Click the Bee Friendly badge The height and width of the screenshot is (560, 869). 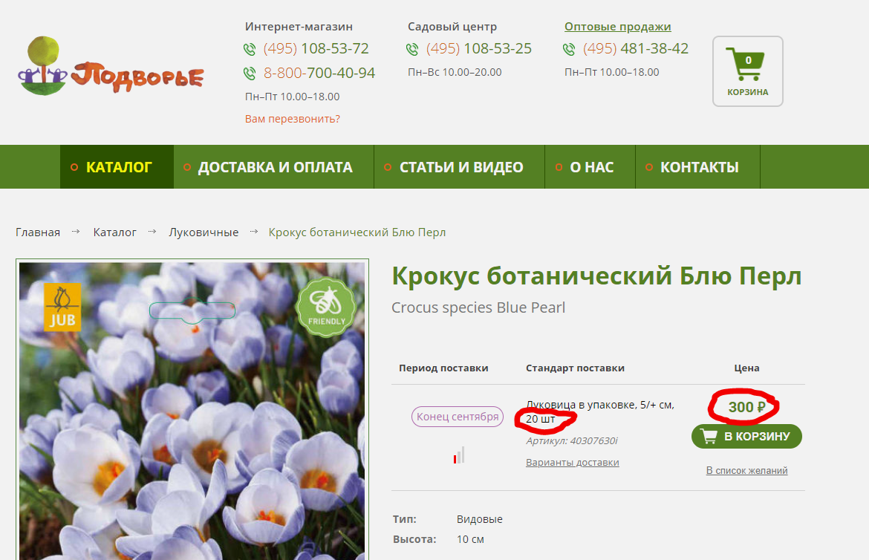pos(327,306)
